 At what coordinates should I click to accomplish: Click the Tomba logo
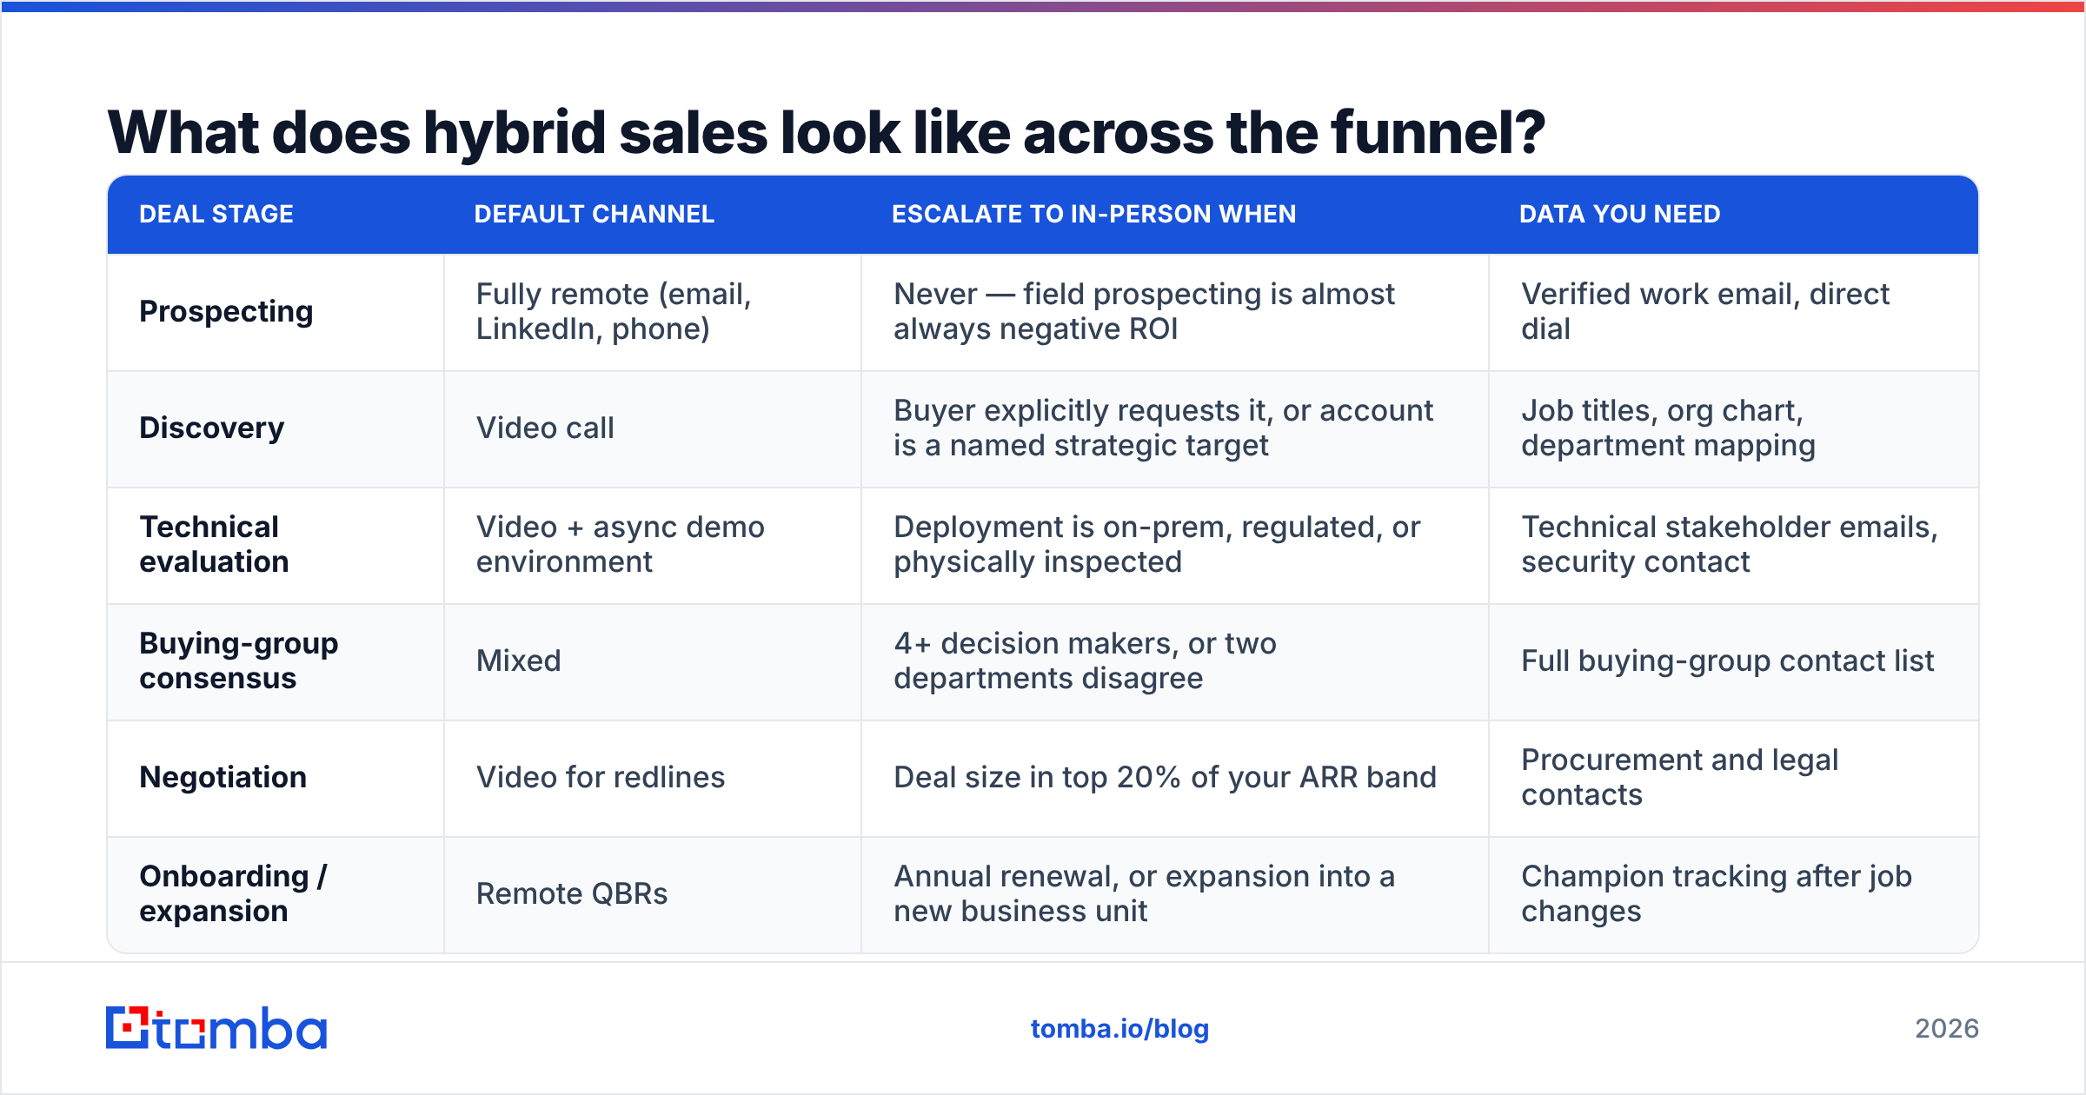[x=216, y=1028]
